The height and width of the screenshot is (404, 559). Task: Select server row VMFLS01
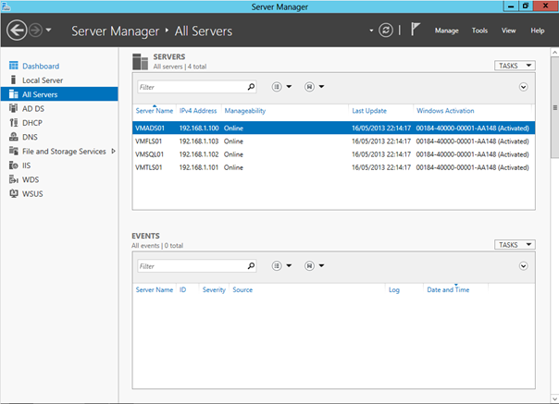click(334, 141)
